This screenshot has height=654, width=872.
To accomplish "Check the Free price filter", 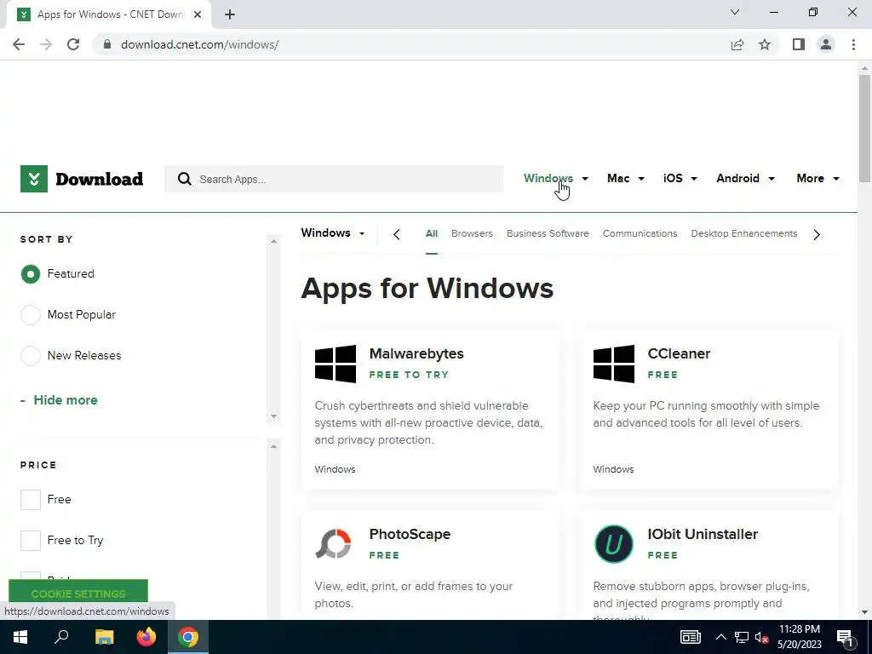I will [31, 499].
